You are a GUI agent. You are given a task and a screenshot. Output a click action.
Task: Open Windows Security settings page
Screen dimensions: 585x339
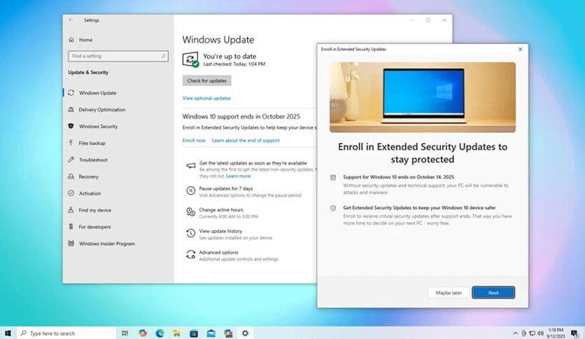[x=98, y=126]
